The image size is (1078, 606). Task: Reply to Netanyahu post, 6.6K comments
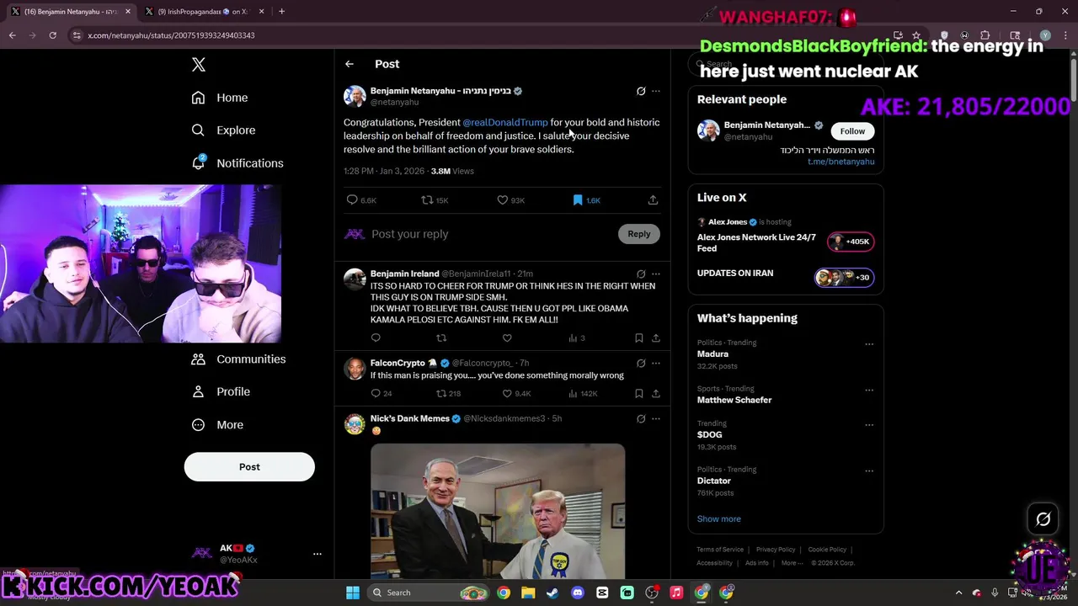361,200
